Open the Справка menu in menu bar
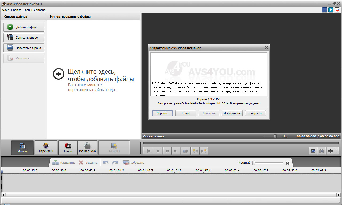The width and height of the screenshot is (342, 205). click(x=40, y=10)
